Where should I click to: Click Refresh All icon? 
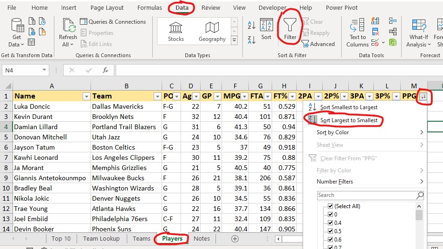click(x=68, y=33)
